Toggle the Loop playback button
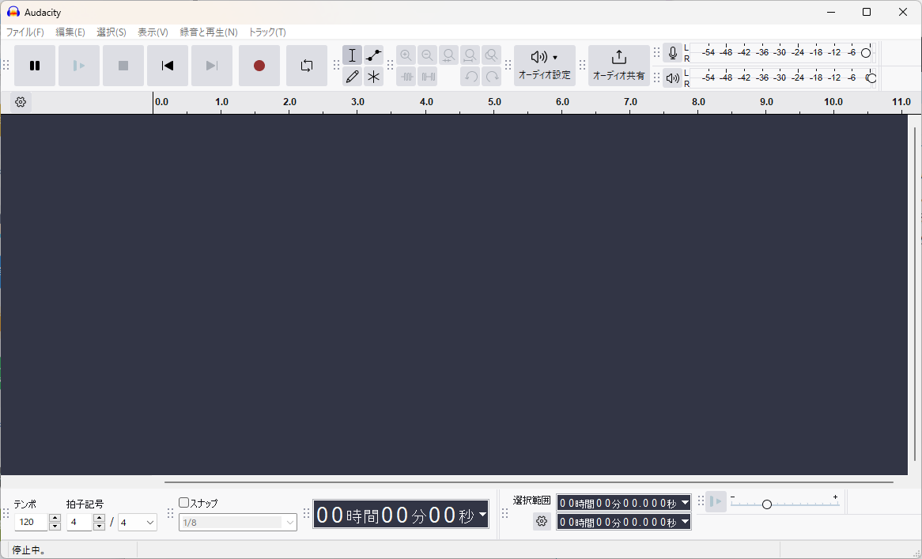 click(307, 66)
